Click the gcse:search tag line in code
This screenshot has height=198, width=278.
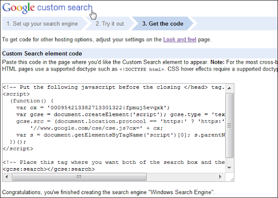49,169
